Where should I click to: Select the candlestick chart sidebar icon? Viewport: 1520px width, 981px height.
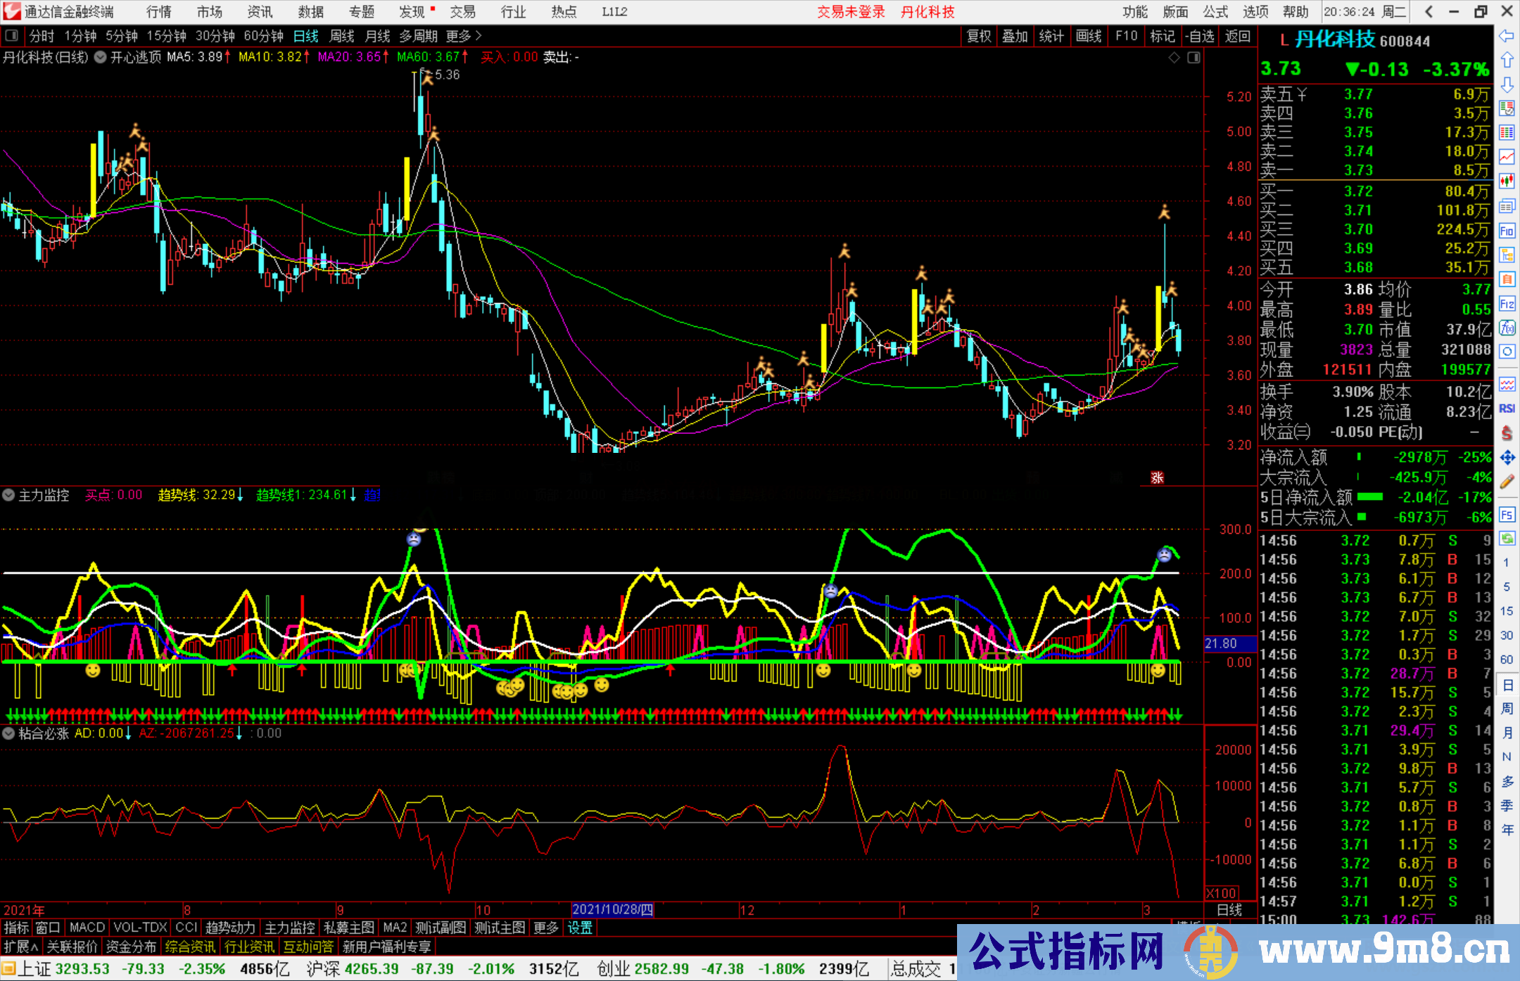click(x=1507, y=181)
